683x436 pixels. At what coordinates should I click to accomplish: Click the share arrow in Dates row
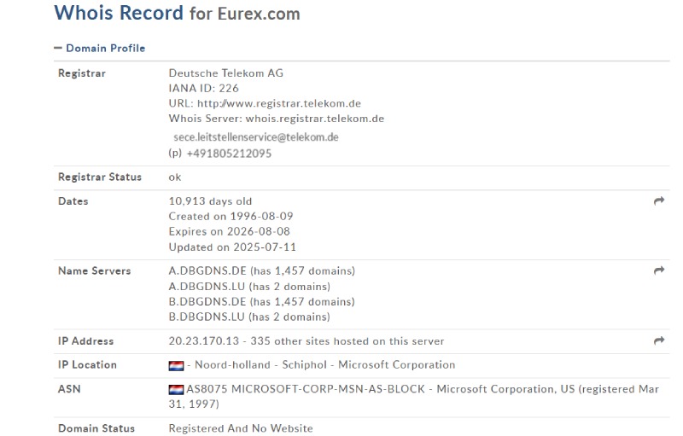click(658, 201)
